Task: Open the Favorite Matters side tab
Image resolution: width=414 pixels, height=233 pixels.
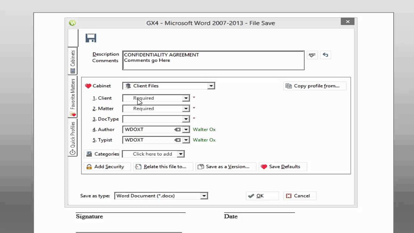Action: pos(73,97)
